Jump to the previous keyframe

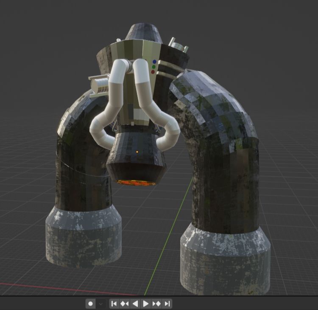pos(125,304)
